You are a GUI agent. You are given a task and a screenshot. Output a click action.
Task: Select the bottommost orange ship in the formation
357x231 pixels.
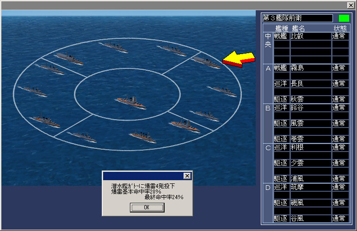pyautogui.click(x=143, y=136)
